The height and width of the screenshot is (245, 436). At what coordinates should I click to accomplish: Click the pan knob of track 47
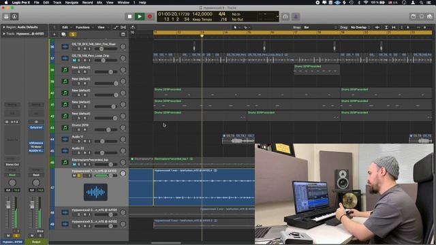123,174
